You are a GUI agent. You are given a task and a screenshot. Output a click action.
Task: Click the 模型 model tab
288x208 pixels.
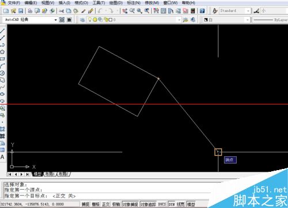[x=37, y=174]
